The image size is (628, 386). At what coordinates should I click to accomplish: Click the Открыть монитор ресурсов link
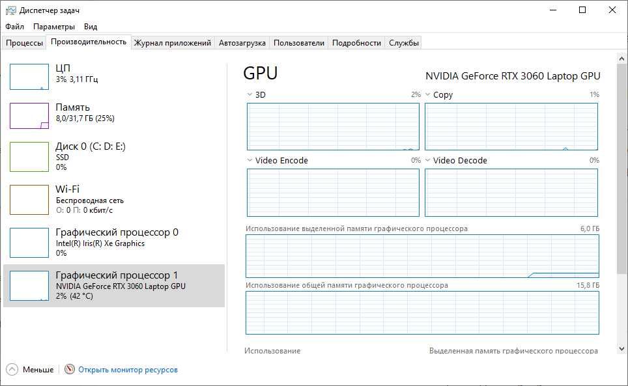click(128, 369)
